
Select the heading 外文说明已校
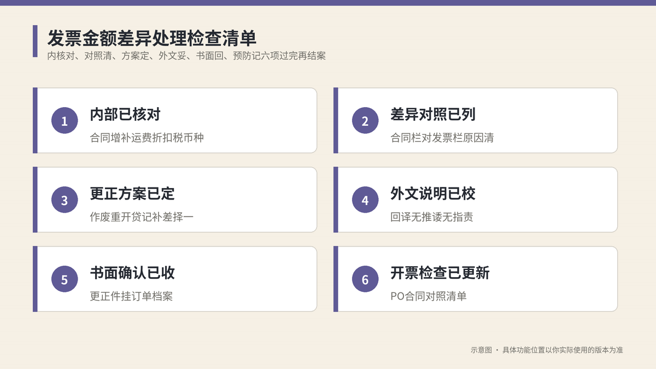click(433, 194)
